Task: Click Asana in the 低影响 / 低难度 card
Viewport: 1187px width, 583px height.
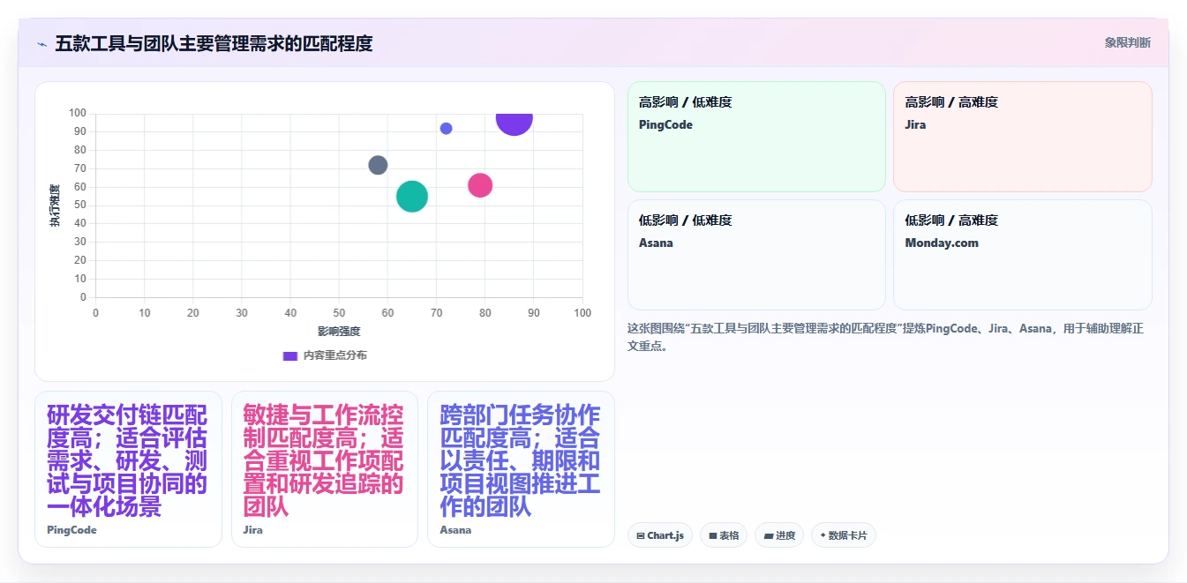Action: [656, 243]
